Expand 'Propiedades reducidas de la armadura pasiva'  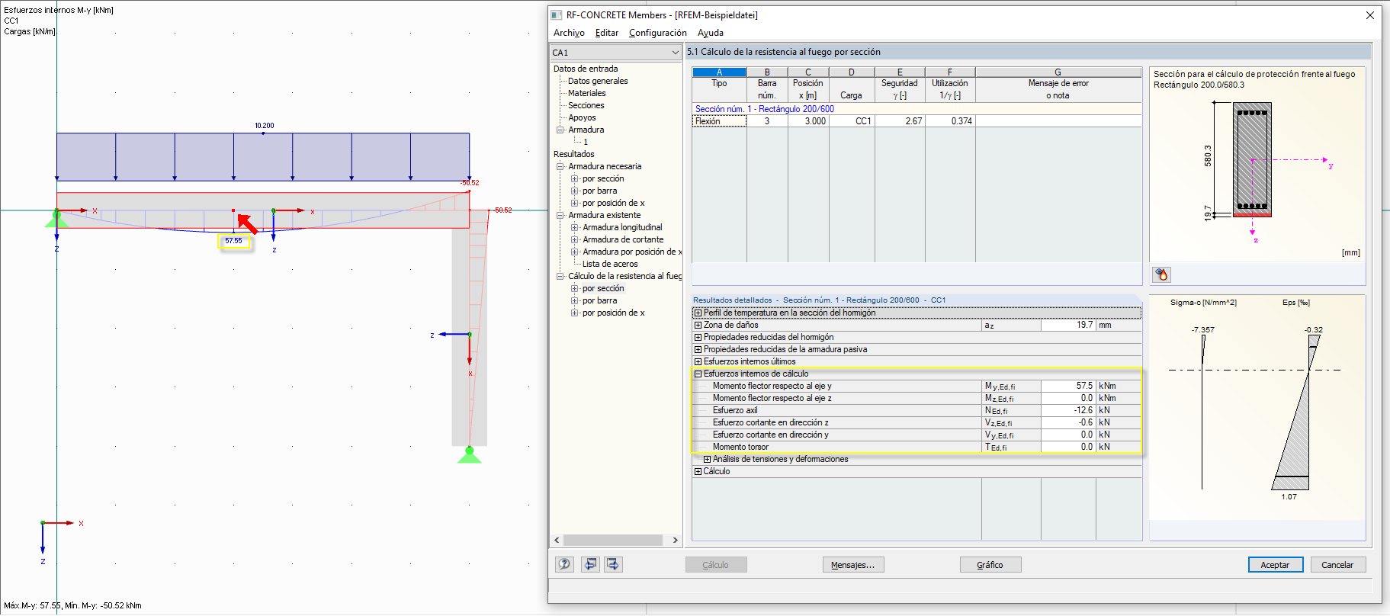(698, 349)
